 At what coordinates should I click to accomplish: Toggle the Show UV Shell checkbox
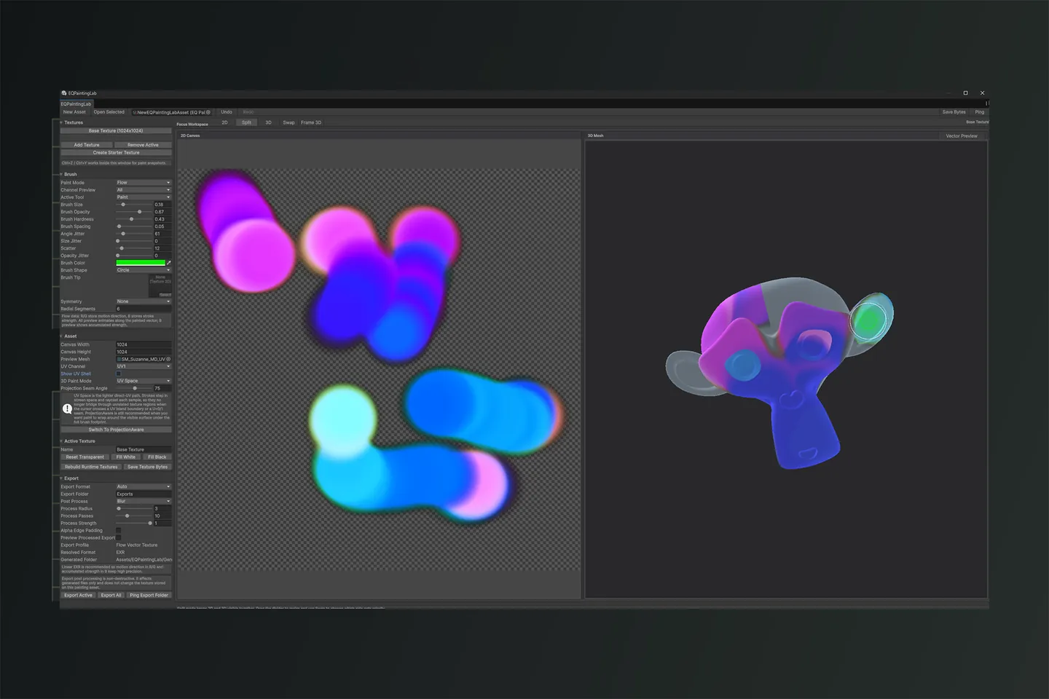(x=119, y=374)
